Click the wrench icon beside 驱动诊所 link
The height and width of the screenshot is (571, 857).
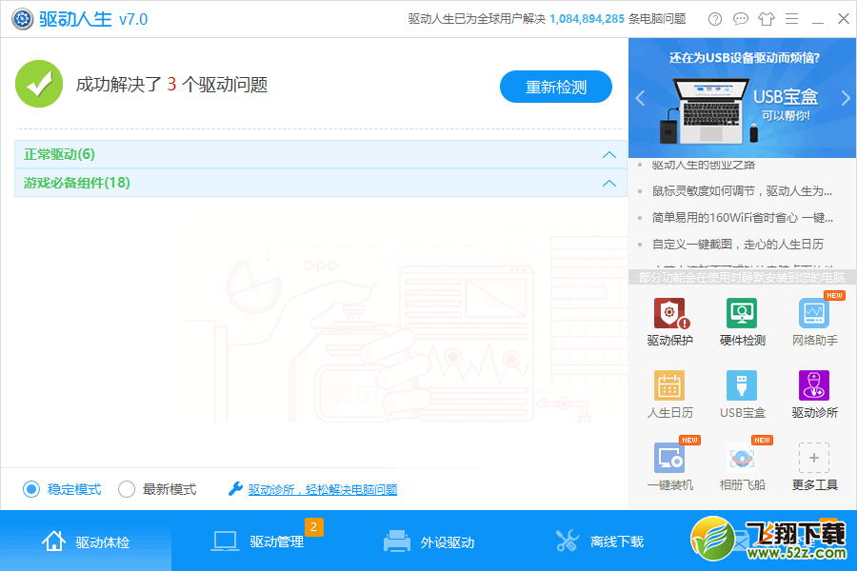click(x=235, y=488)
